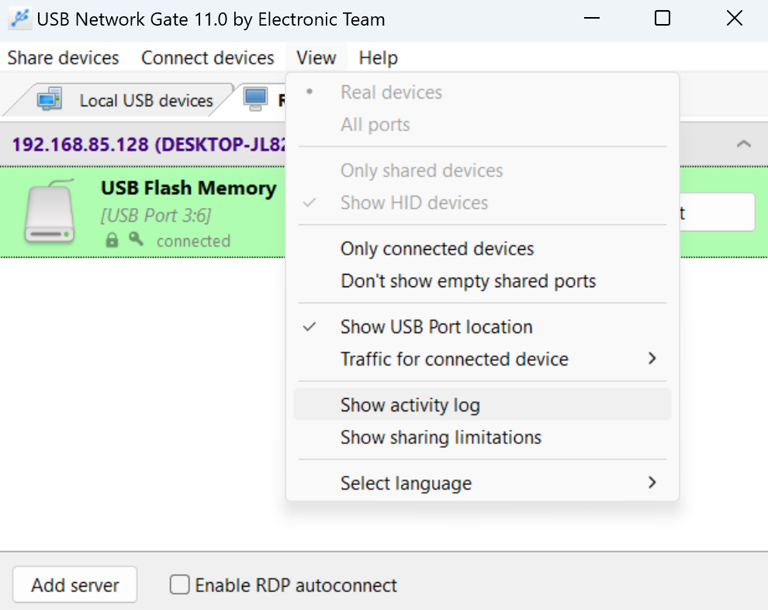Image resolution: width=768 pixels, height=610 pixels.
Task: Click the USB Network Gate title bar icon
Action: tap(20, 19)
